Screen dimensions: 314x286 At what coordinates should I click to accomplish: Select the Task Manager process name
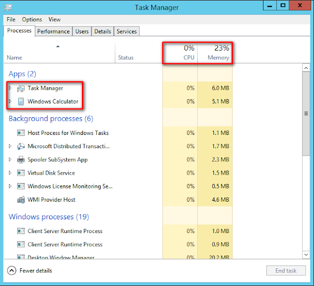45,88
